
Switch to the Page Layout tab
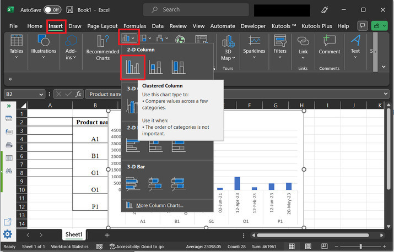(102, 26)
